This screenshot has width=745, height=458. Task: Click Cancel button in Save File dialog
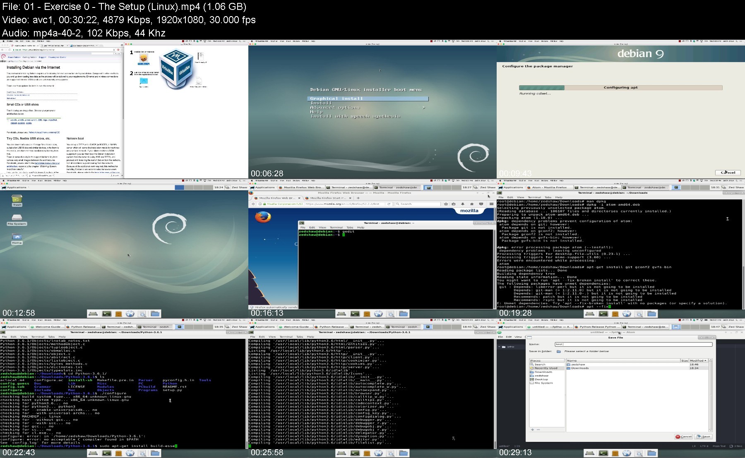click(683, 436)
